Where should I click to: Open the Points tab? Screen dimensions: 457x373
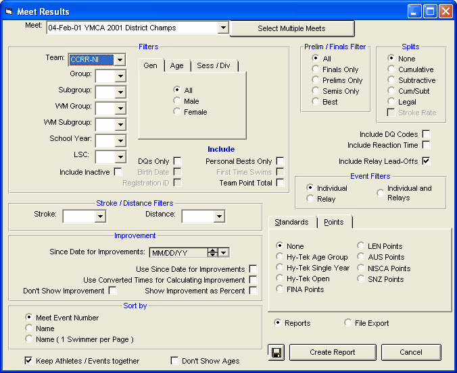coord(333,222)
